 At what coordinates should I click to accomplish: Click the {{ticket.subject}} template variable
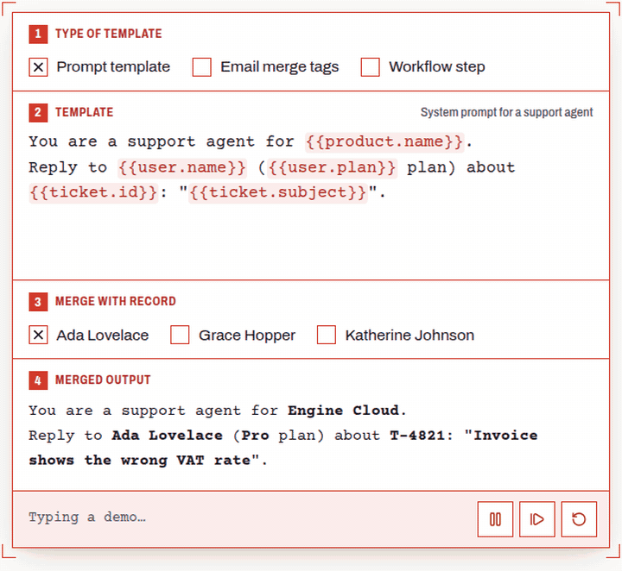click(277, 192)
